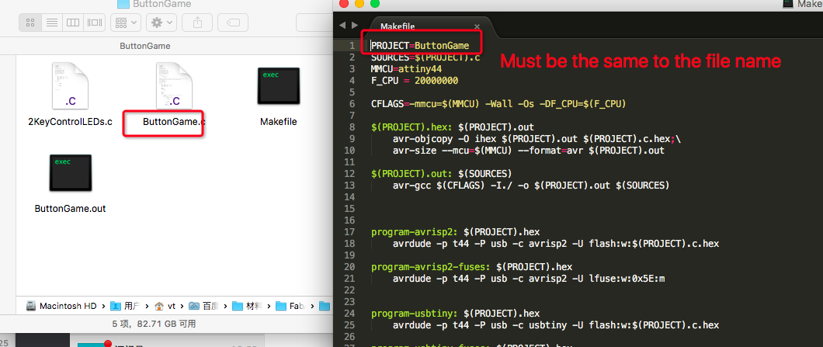Click the 用户 folder in path bar
The height and width of the screenshot is (347, 823).
126,306
